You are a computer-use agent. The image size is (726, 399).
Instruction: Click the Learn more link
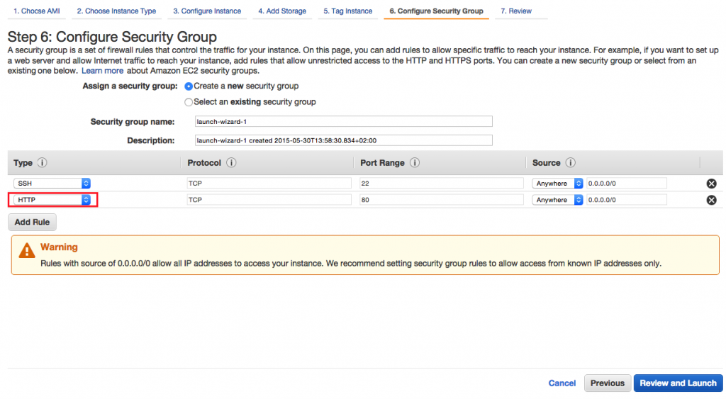point(102,71)
